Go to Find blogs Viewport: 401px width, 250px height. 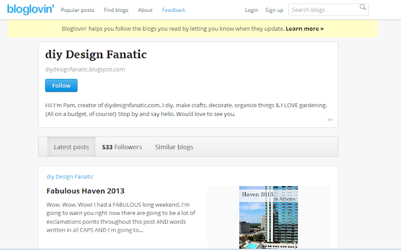point(116,10)
